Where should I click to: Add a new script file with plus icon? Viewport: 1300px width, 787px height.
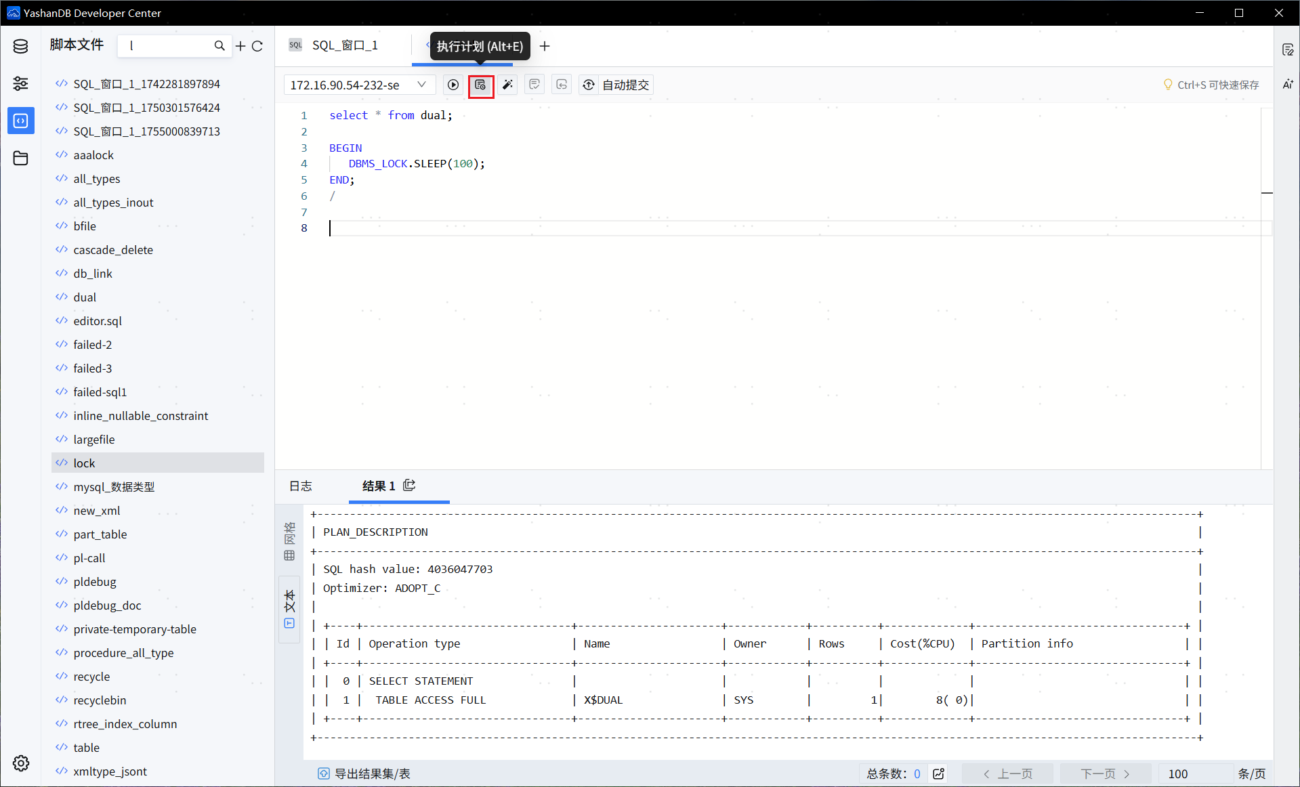pos(240,46)
